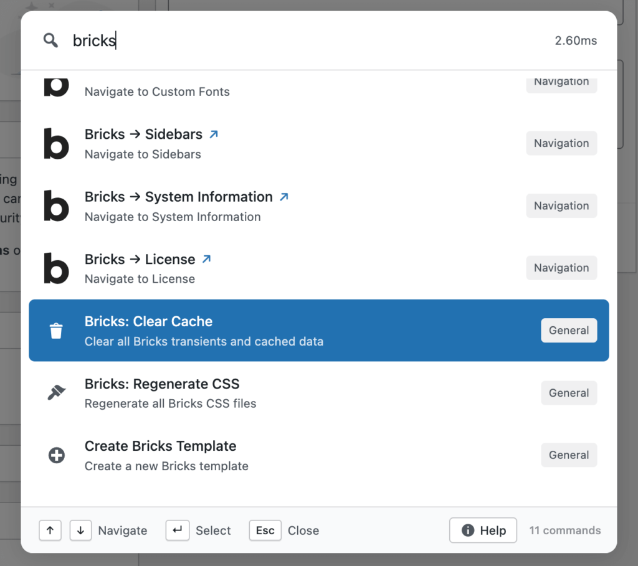Click the plus icon on Create Bricks Template

(57, 455)
